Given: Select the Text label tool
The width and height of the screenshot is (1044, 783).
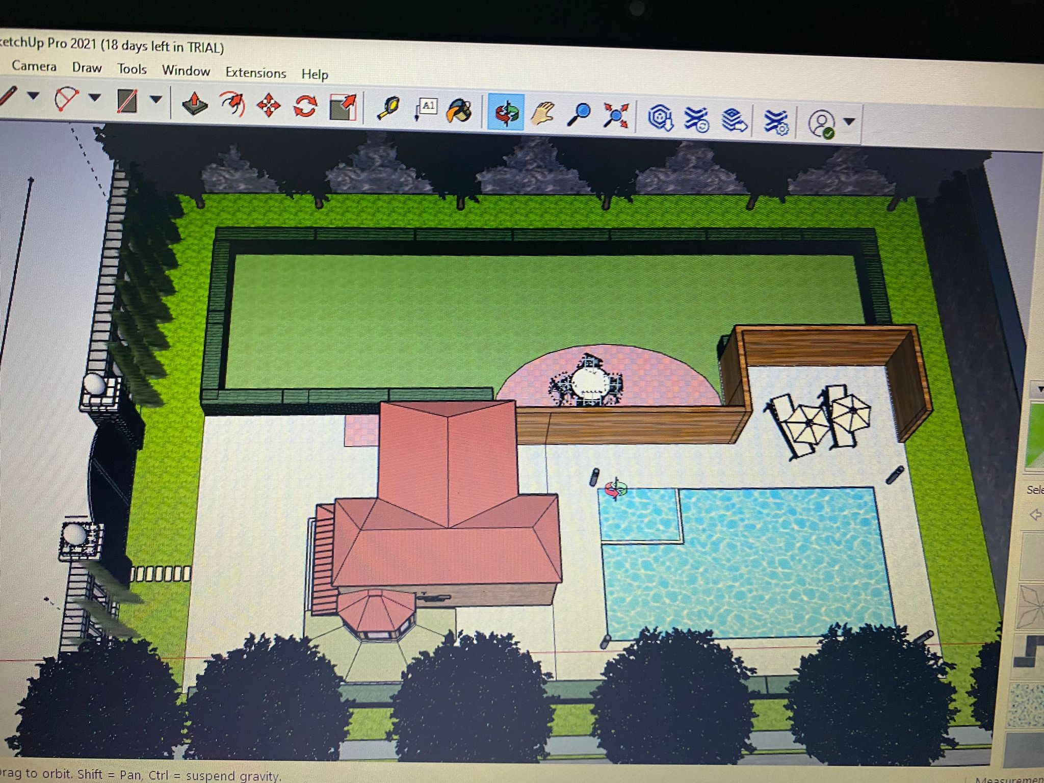Looking at the screenshot, I should [x=426, y=109].
